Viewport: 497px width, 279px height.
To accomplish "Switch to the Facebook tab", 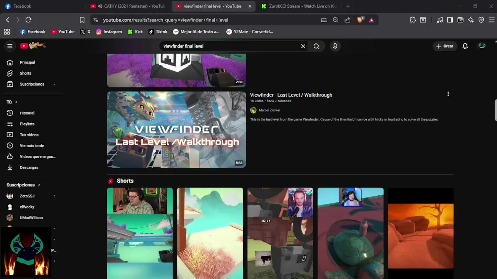I will tap(43, 6).
